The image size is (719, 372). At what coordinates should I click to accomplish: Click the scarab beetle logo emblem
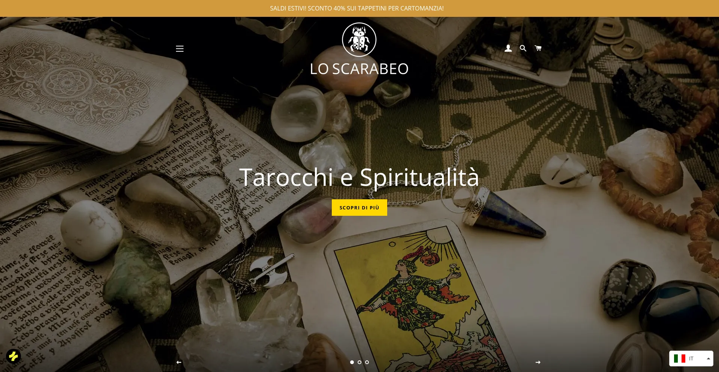[359, 40]
